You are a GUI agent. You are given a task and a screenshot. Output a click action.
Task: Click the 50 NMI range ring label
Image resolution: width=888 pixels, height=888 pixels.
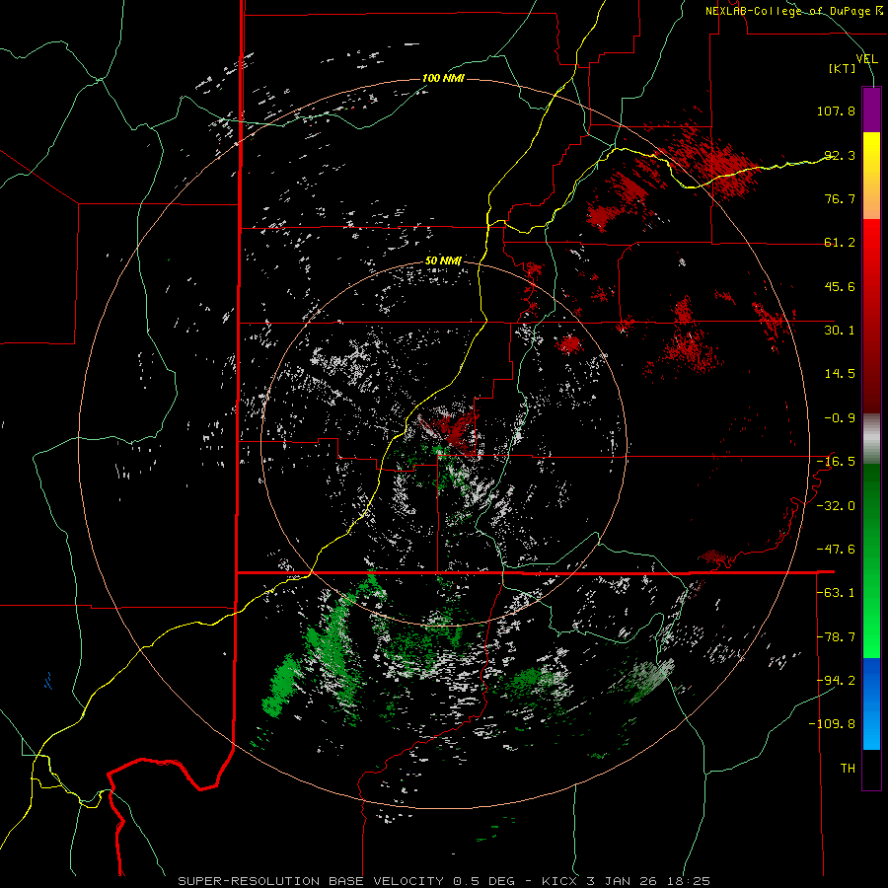tap(443, 260)
